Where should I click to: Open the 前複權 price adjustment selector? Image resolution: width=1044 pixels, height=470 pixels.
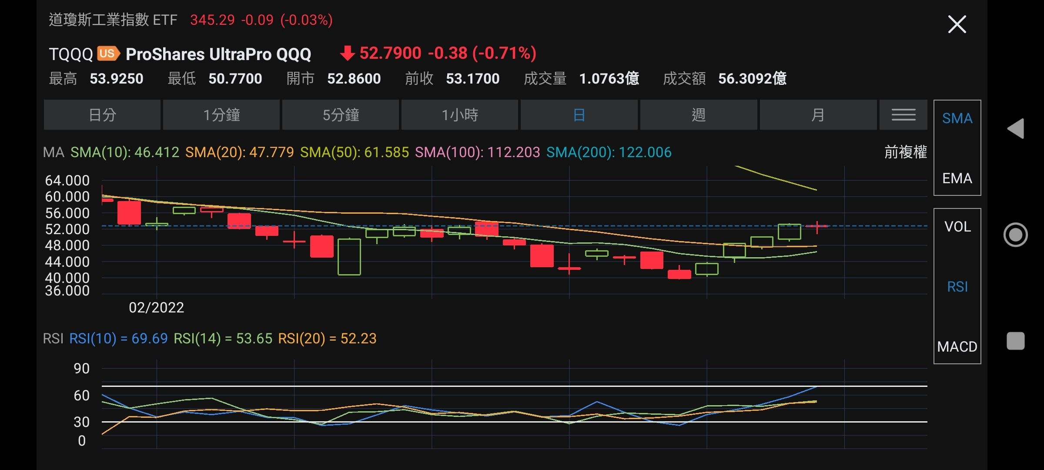pos(906,152)
